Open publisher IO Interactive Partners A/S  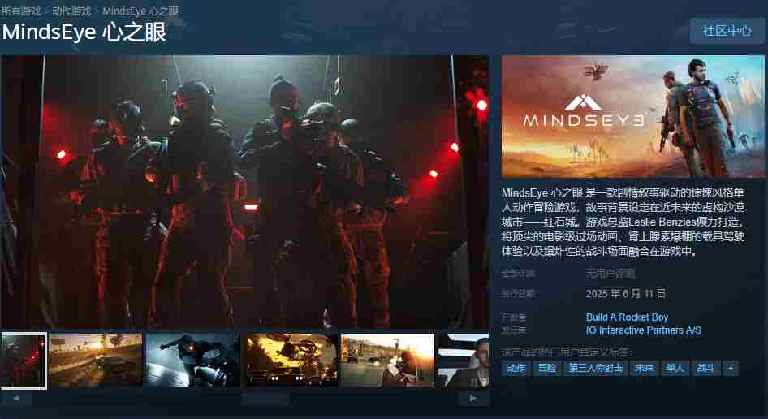(643, 330)
